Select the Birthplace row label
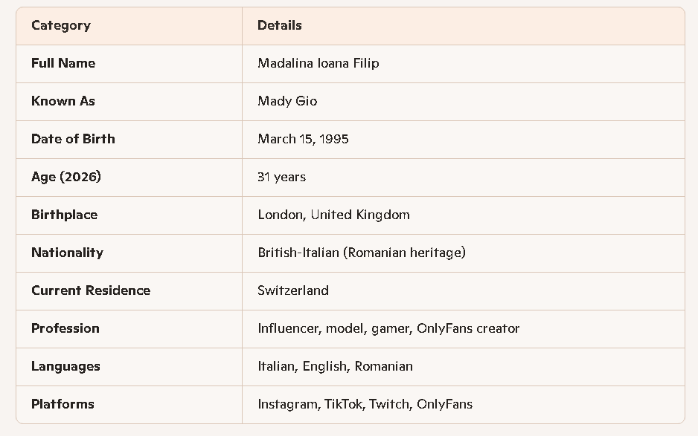The image size is (698, 436). pos(64,215)
